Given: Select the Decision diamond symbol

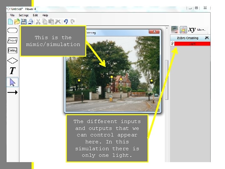Looking at the screenshot, I should pyautogui.click(x=12, y=60).
